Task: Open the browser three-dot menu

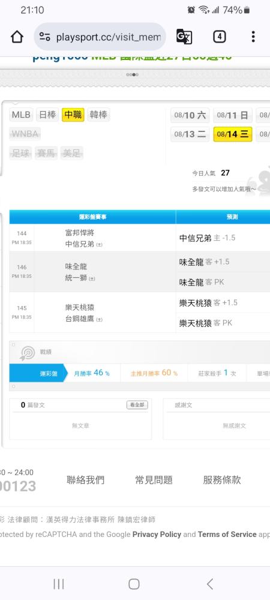Action: [x=253, y=37]
